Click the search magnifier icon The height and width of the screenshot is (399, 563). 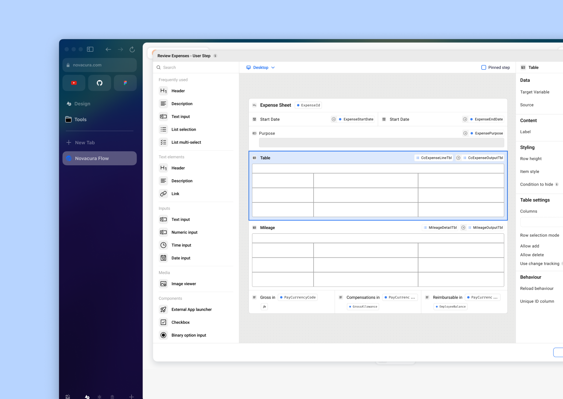(x=159, y=67)
